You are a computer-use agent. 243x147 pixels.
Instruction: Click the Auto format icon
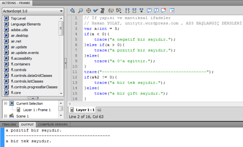point(102,10)
